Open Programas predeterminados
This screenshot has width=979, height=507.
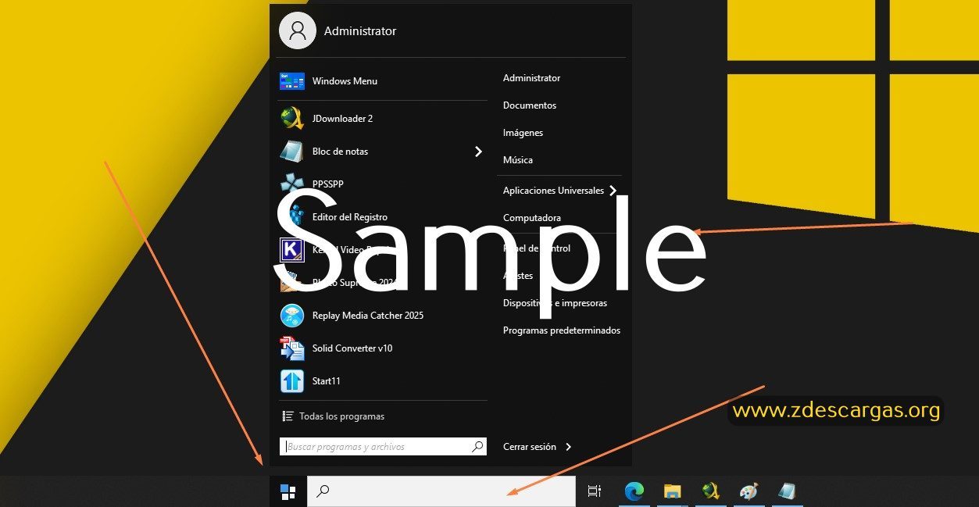coord(562,330)
